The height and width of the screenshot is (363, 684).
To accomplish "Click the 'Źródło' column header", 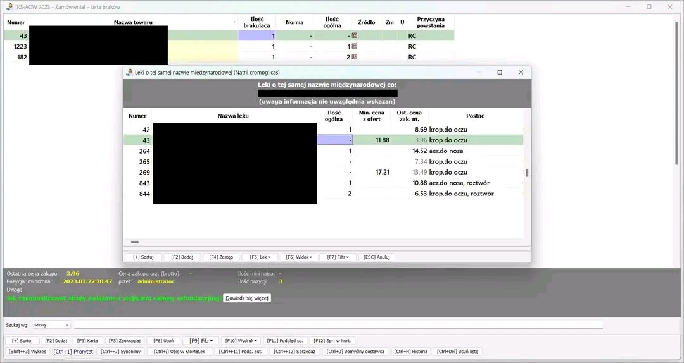I will [x=367, y=22].
